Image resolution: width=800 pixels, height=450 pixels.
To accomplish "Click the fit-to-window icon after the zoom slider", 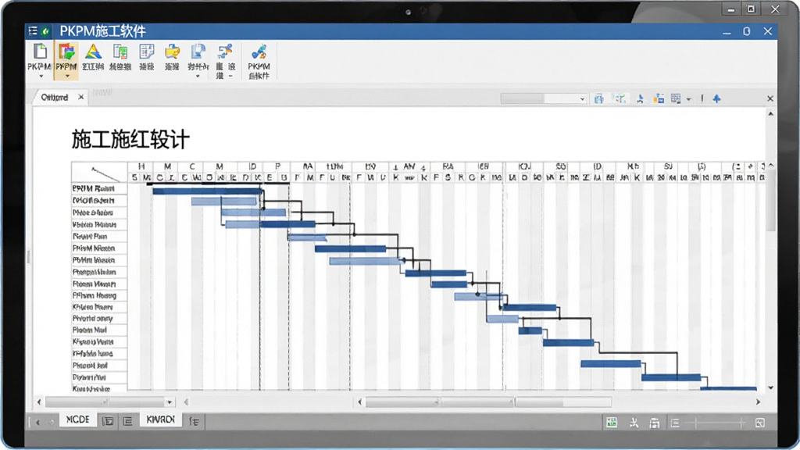I will click(759, 423).
